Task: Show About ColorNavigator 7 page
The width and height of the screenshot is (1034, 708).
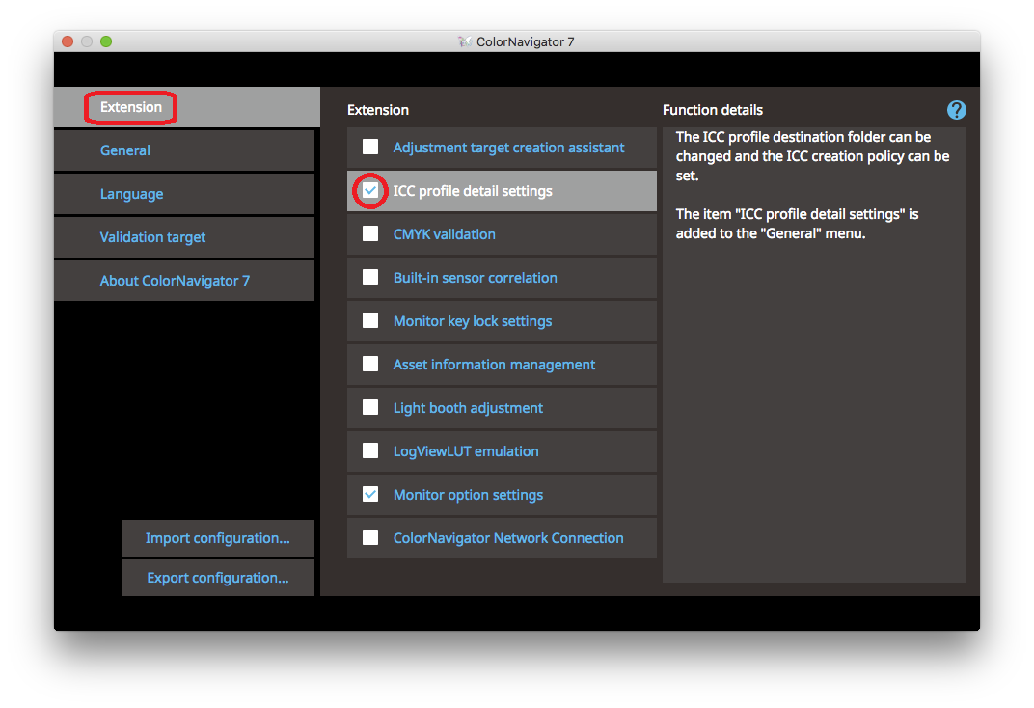Action: point(184,281)
